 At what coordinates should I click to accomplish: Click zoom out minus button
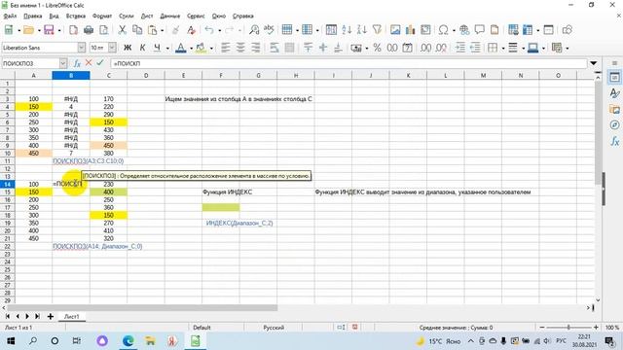pyautogui.click(x=542, y=328)
